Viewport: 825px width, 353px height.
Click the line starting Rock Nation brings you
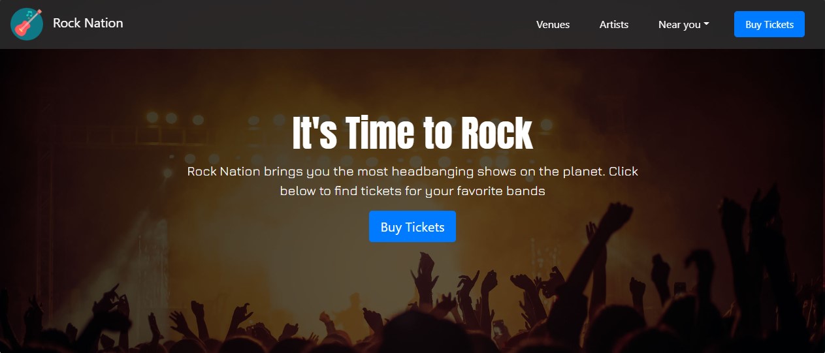[412, 172]
